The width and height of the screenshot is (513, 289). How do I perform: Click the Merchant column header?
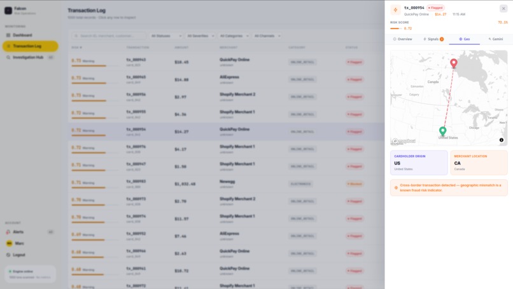[228, 48]
